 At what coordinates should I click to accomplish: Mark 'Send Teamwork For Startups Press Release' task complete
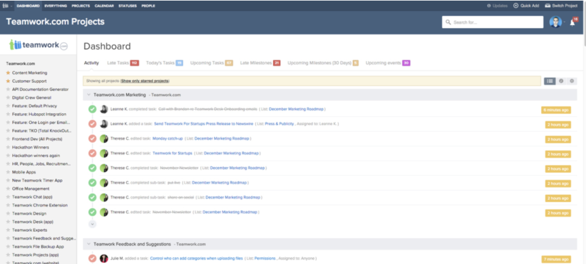92,124
